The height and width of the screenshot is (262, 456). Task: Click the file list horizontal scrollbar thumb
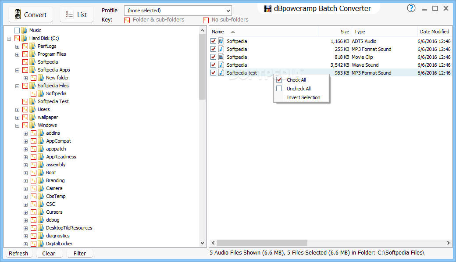(262, 243)
